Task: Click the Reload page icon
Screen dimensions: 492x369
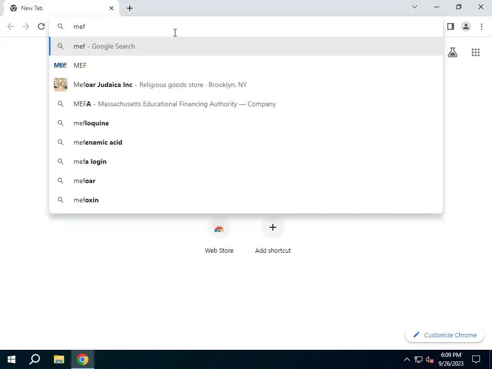Action: click(x=41, y=26)
